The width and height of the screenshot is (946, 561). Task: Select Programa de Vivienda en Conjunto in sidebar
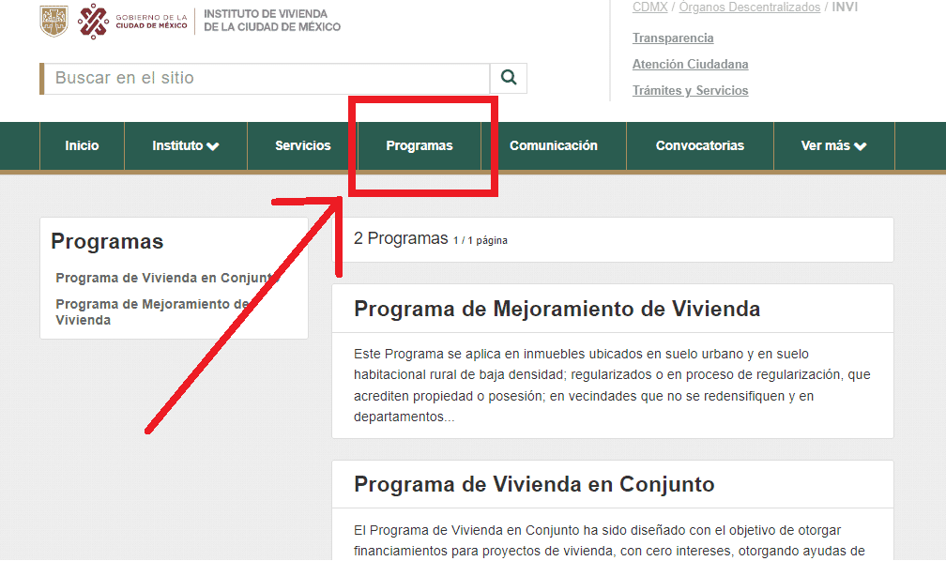164,278
